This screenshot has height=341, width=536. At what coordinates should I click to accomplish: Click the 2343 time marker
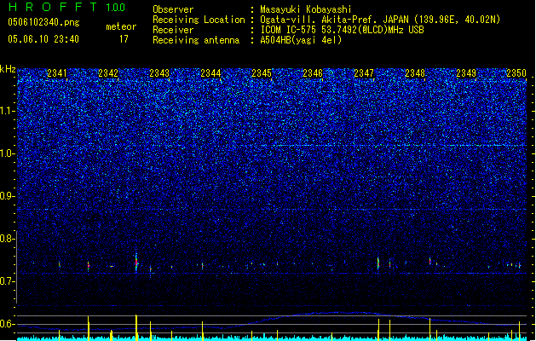coord(159,73)
